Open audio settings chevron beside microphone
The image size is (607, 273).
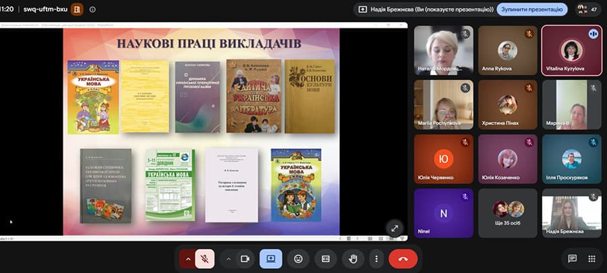point(188,259)
